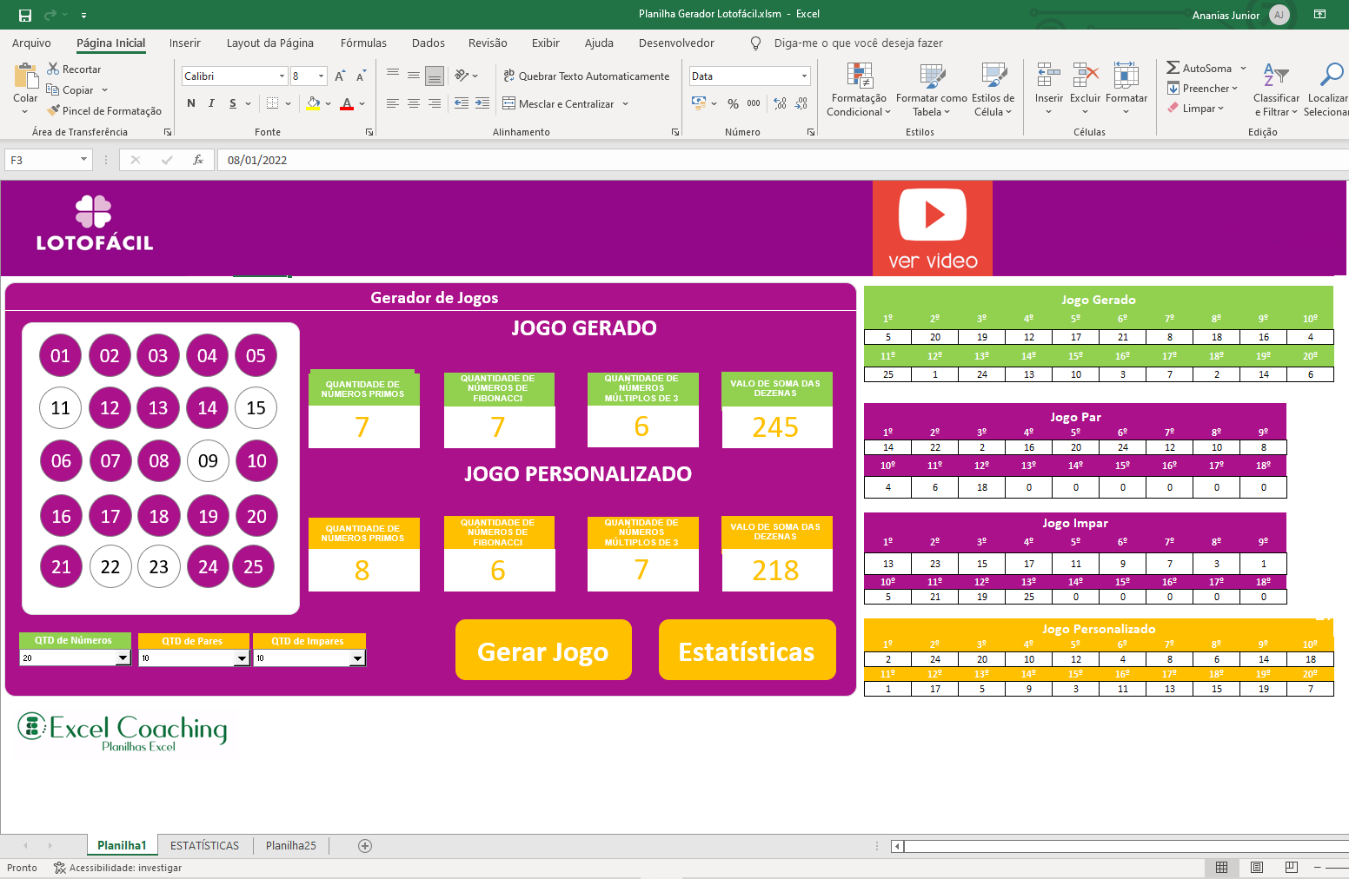This screenshot has width=1349, height=879.
Task: Toggle underline S formatting
Action: pyautogui.click(x=233, y=103)
